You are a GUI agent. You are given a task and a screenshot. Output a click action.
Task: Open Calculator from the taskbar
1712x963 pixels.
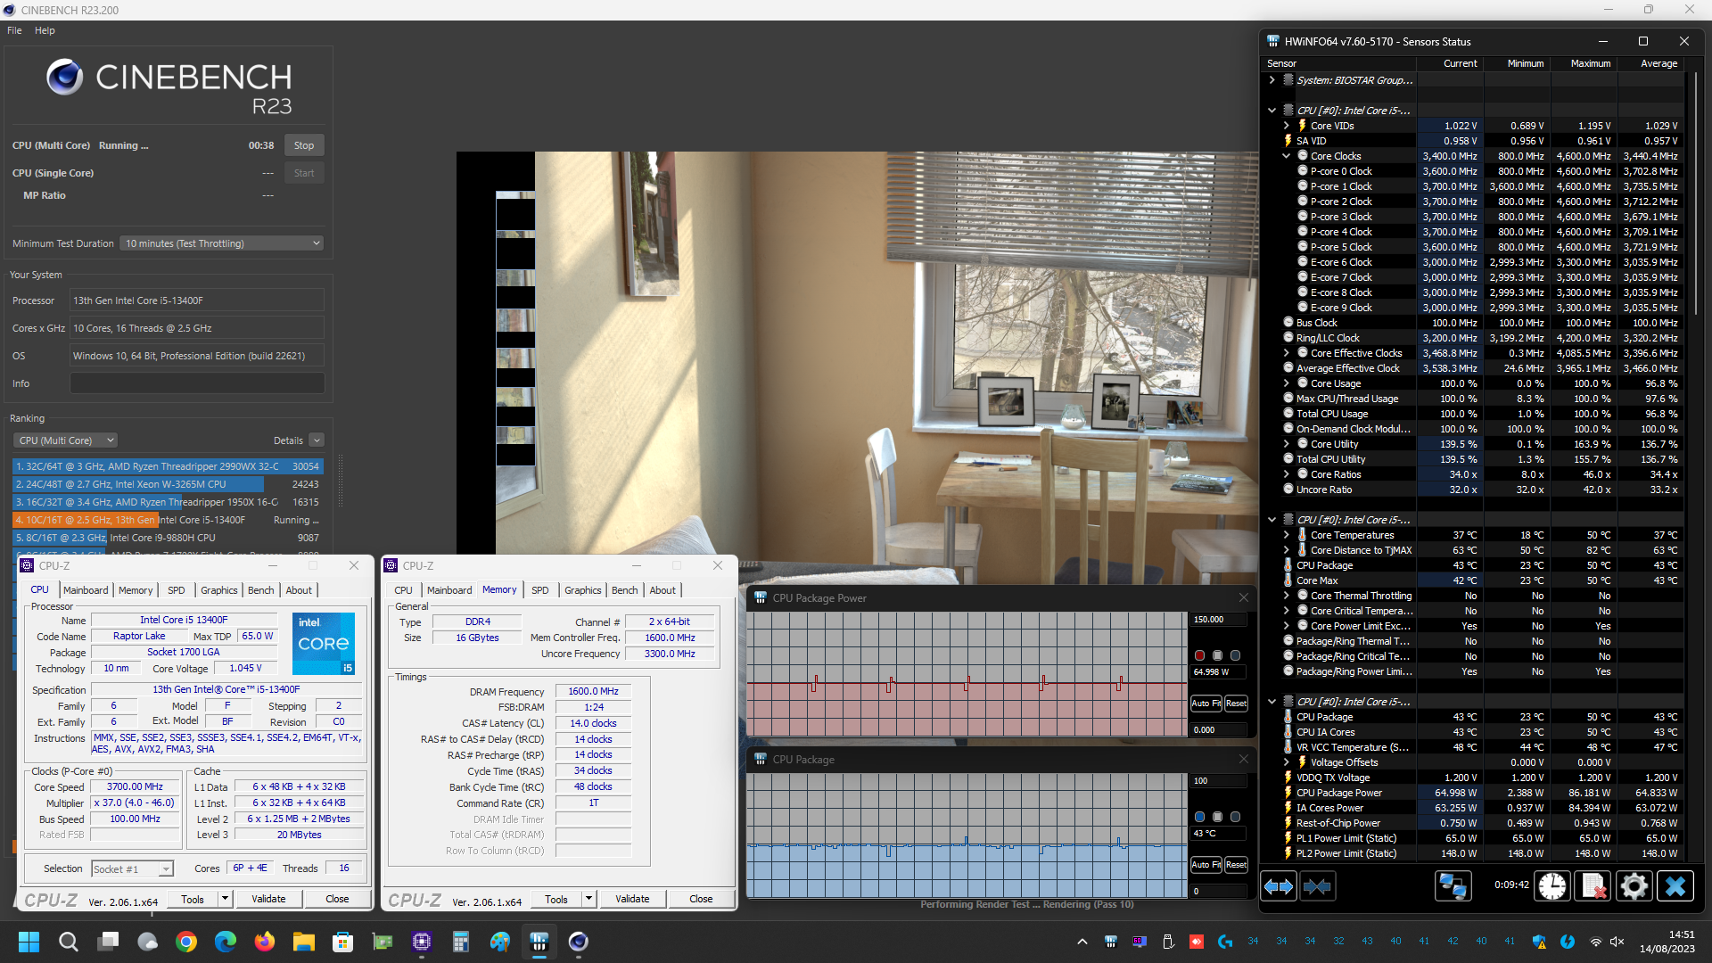(461, 942)
